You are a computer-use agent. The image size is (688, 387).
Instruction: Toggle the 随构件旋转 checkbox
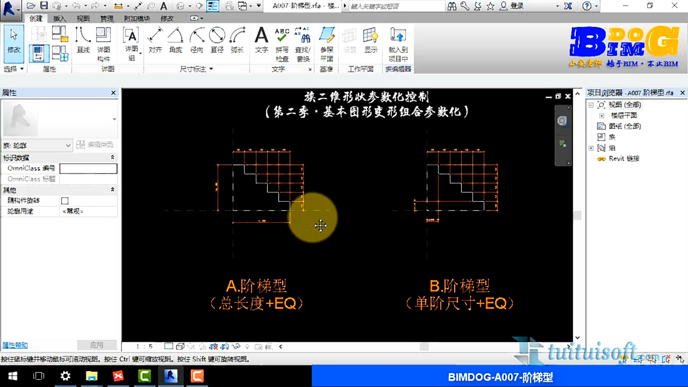(65, 201)
